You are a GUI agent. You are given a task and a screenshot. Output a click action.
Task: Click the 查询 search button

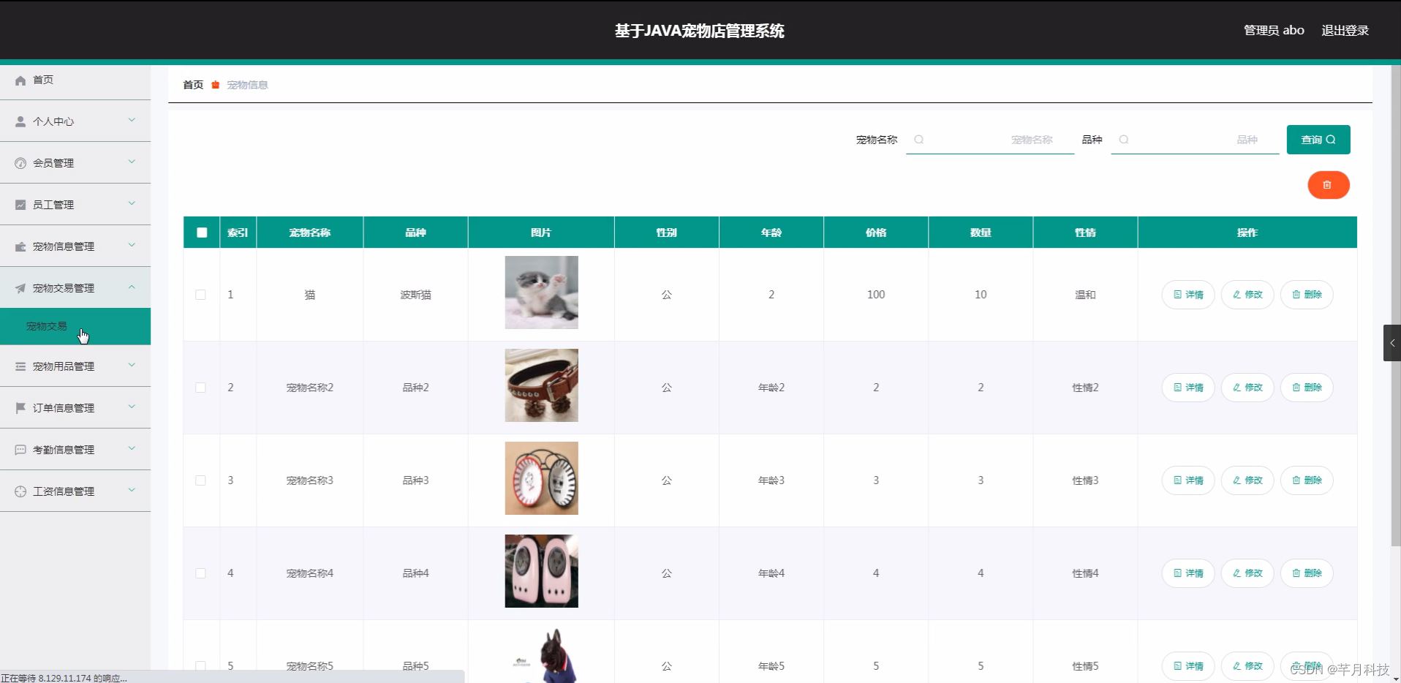1317,139
